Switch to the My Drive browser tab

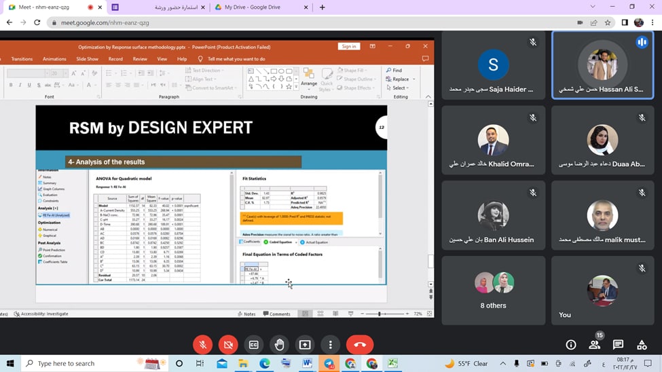(x=250, y=7)
